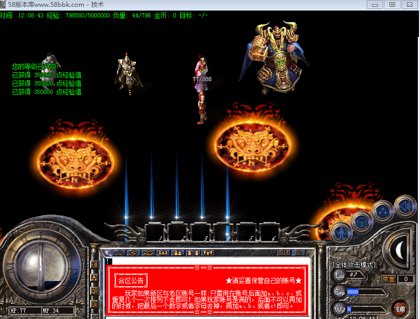Click the minimap button with mountain icon
This screenshot has height=319, width=420.
pyautogui.click(x=119, y=253)
